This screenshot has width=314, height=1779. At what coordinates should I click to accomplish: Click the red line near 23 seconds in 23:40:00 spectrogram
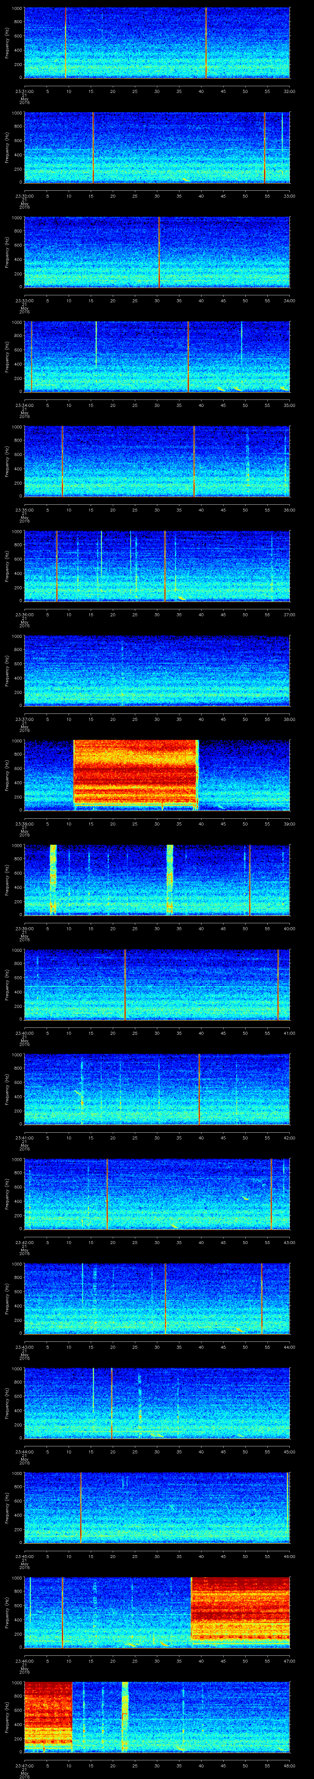pos(125,985)
